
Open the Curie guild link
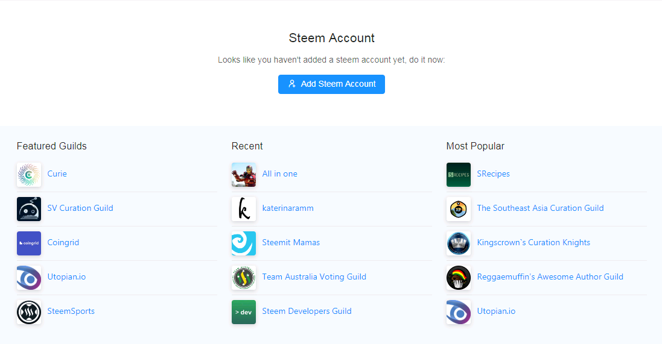click(57, 174)
